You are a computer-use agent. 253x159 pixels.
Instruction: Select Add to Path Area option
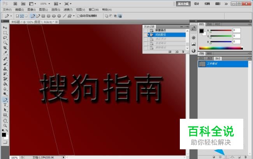[x=107, y=16]
